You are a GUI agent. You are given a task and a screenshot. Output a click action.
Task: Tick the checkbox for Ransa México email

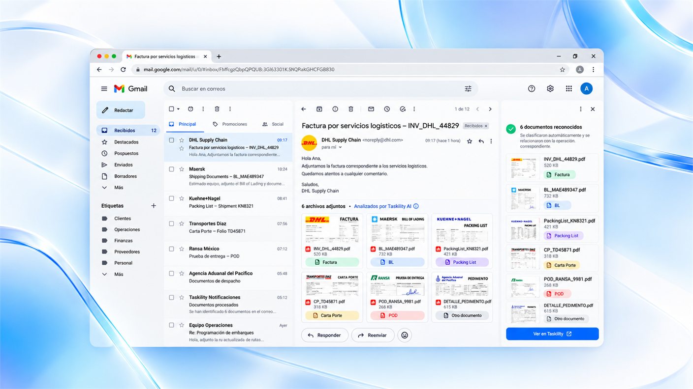pos(172,249)
